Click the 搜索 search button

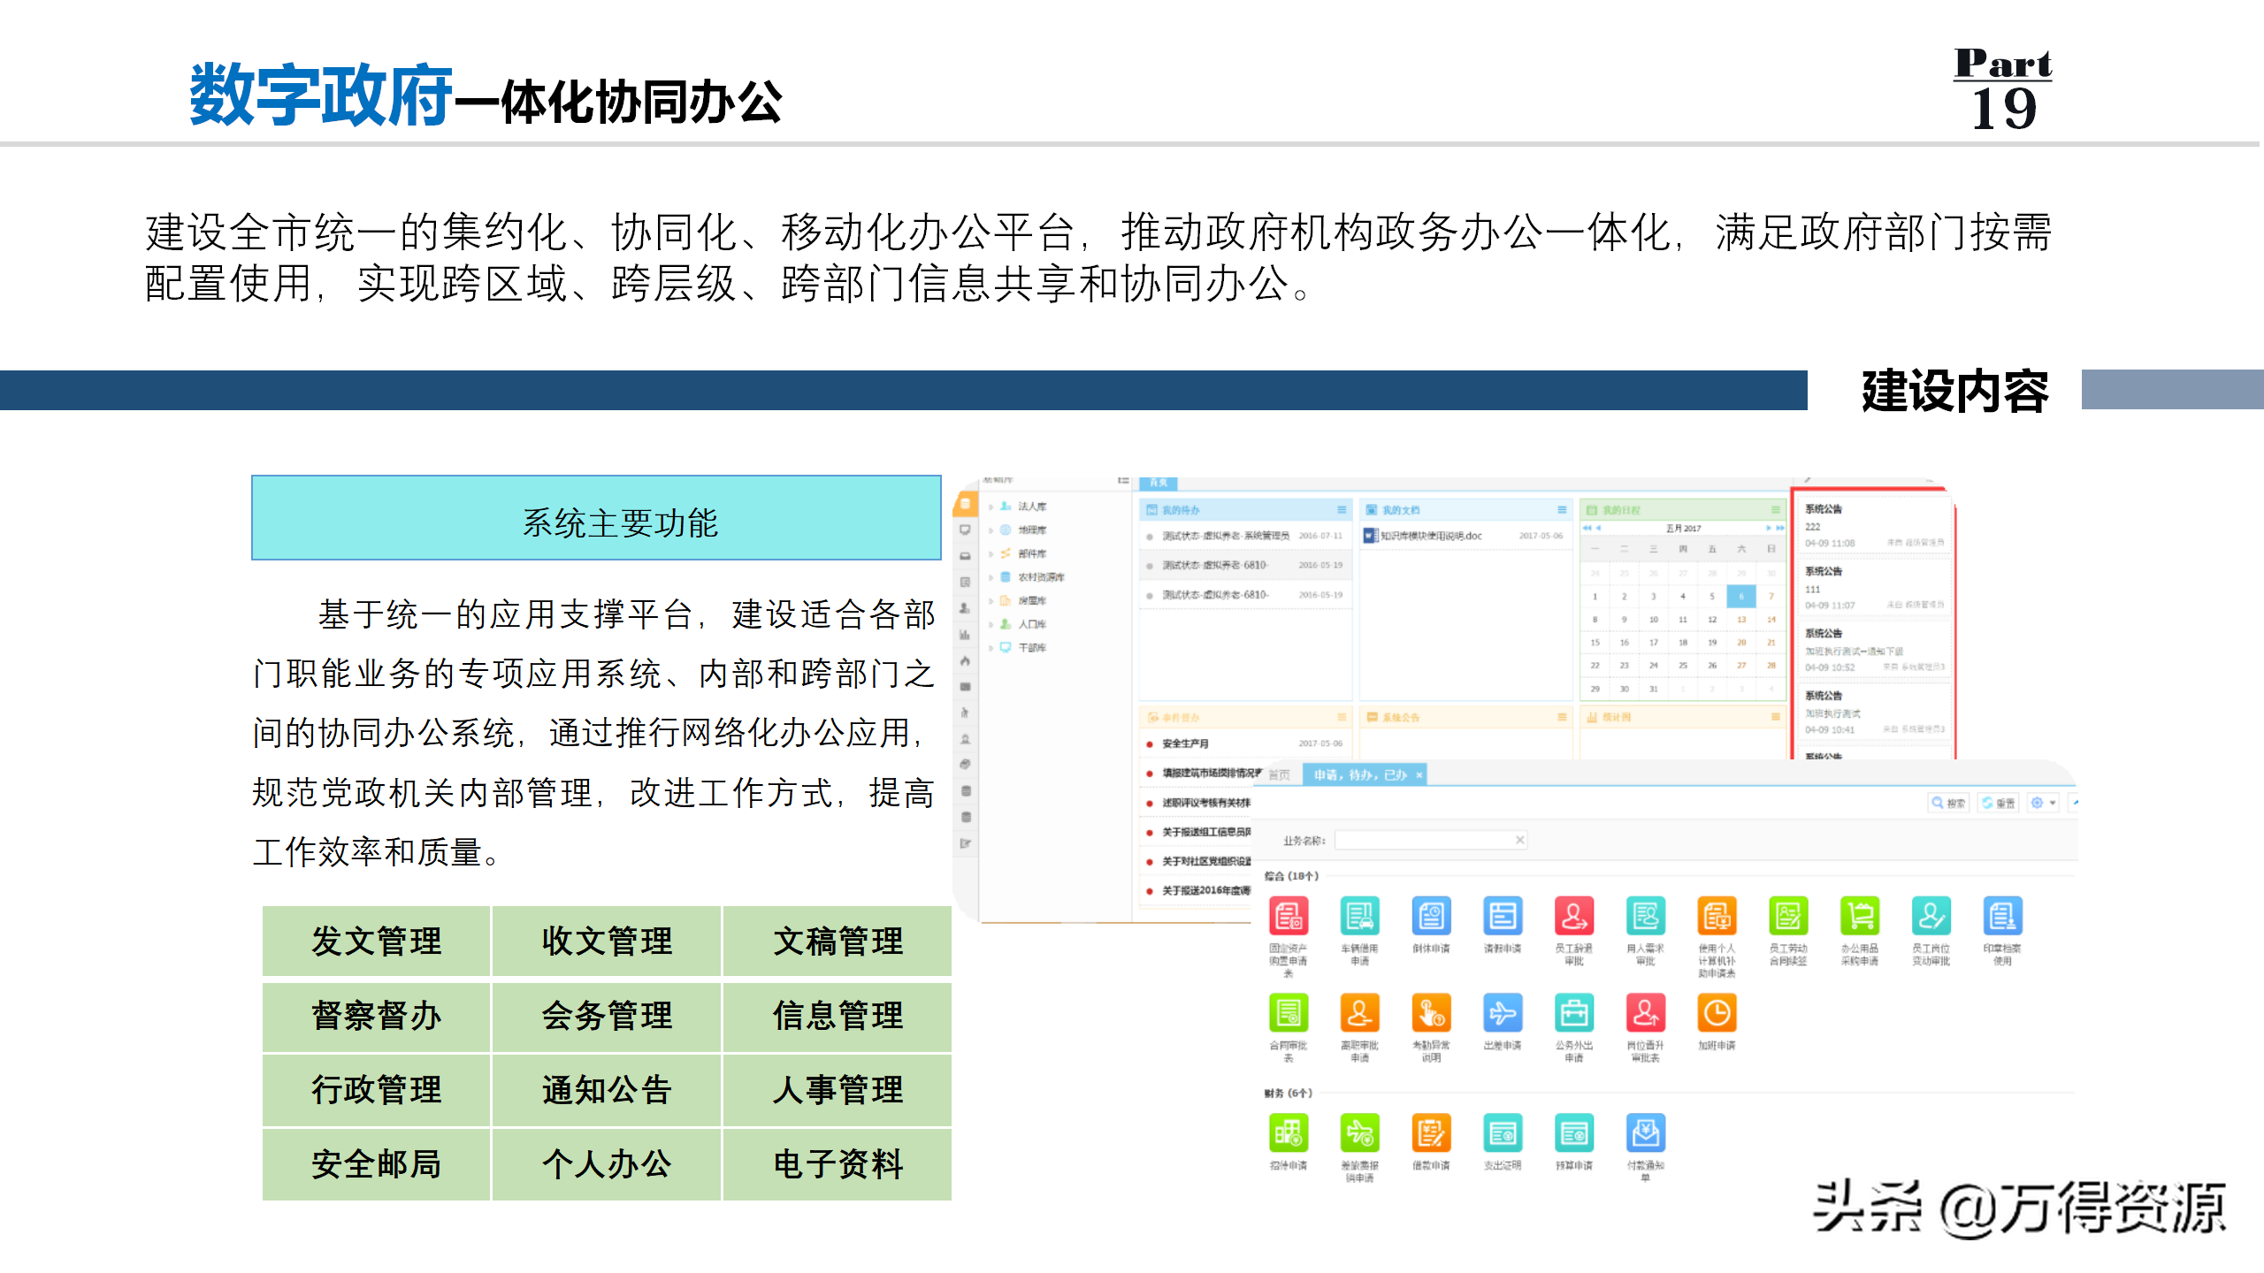[1948, 803]
